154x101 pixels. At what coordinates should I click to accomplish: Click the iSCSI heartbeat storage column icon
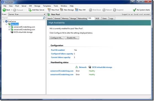tap(90, 67)
